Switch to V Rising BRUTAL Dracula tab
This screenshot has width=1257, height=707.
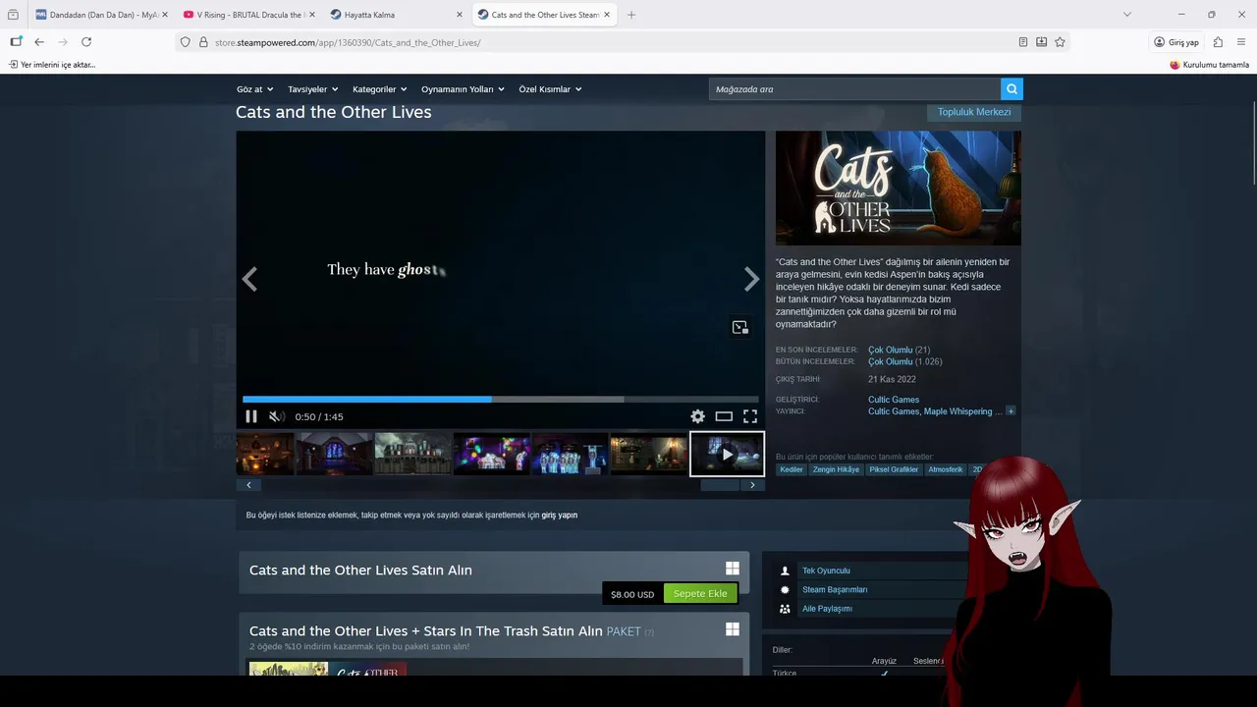tap(248, 15)
